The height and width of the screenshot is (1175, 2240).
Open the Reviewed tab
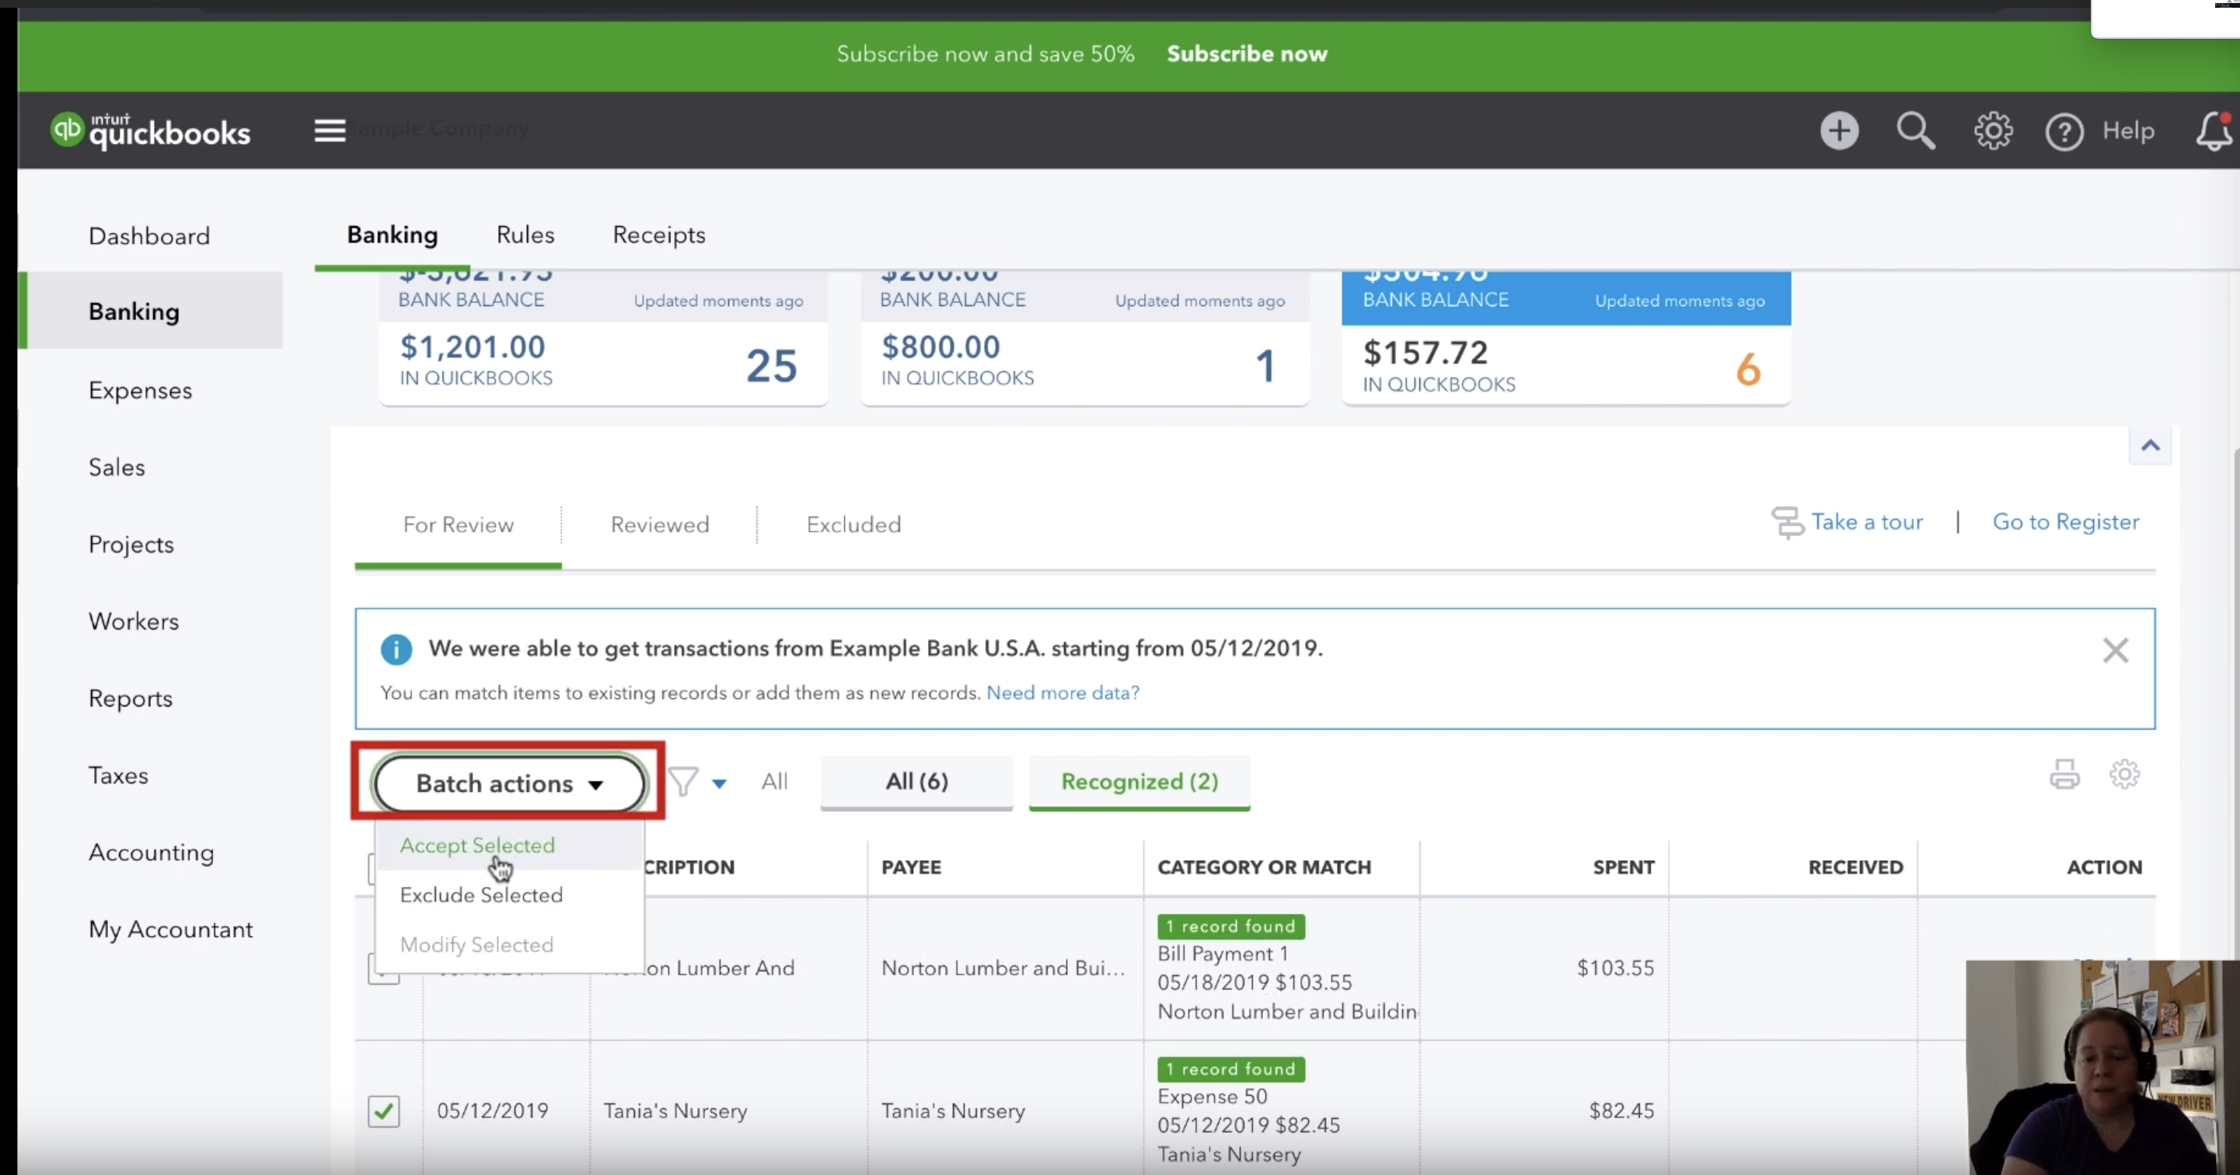click(660, 525)
